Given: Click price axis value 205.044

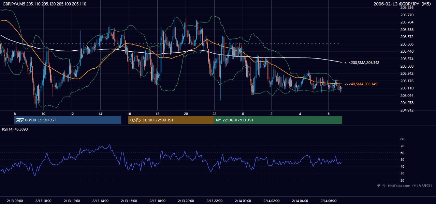Looking at the screenshot, I should (x=407, y=96).
